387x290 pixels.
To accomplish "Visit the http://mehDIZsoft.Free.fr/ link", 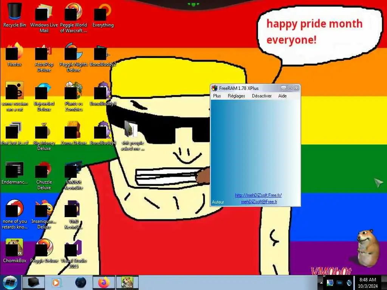I will [x=258, y=195].
